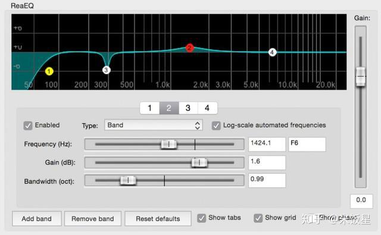Switch to band tab 1
The height and width of the screenshot is (235, 381).
pos(149,108)
